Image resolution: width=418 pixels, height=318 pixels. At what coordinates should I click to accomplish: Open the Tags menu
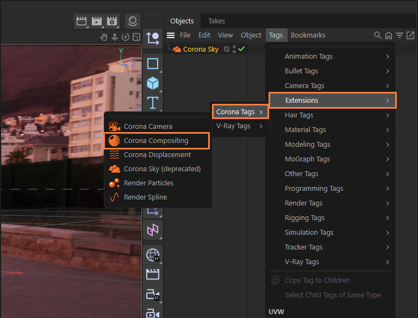(x=276, y=35)
